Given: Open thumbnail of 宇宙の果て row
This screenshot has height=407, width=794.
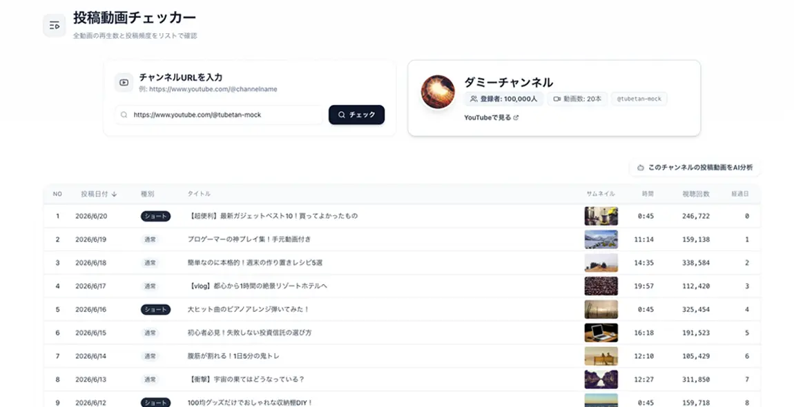Looking at the screenshot, I should [601, 379].
